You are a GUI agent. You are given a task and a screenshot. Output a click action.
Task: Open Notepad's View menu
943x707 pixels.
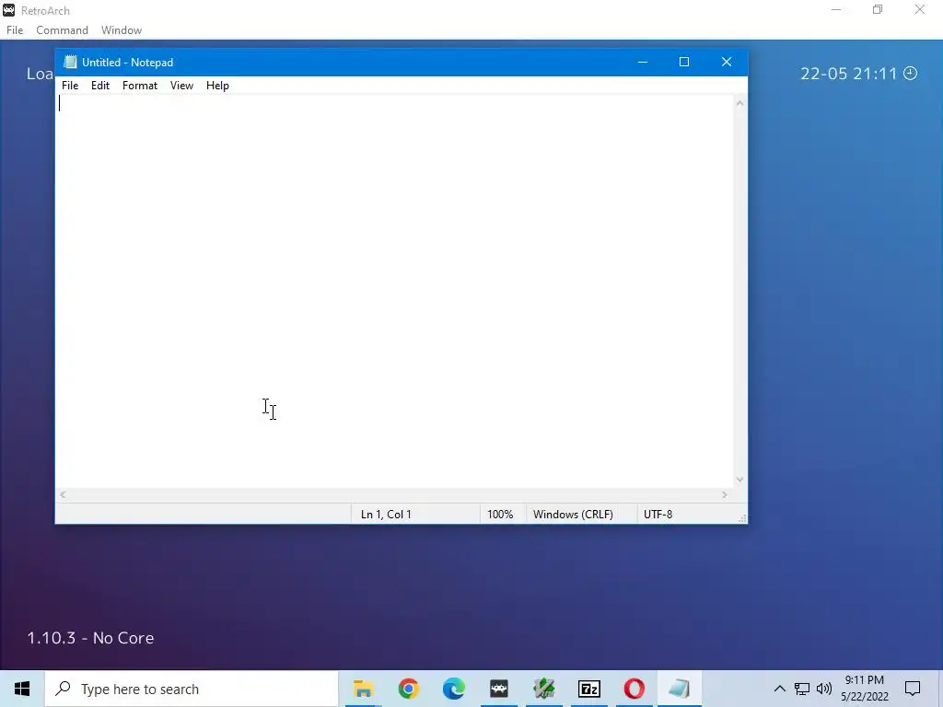[181, 86]
